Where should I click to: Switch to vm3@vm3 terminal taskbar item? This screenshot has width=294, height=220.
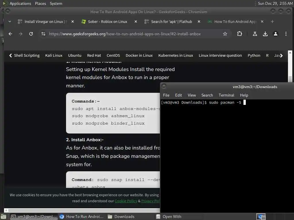click(x=34, y=217)
